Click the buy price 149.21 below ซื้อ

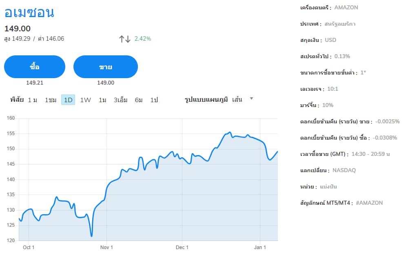tap(34, 83)
